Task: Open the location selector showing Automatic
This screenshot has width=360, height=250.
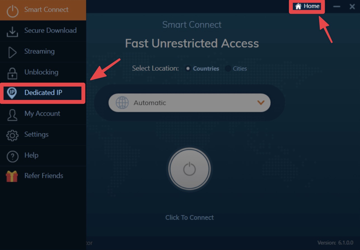Action: tap(190, 103)
